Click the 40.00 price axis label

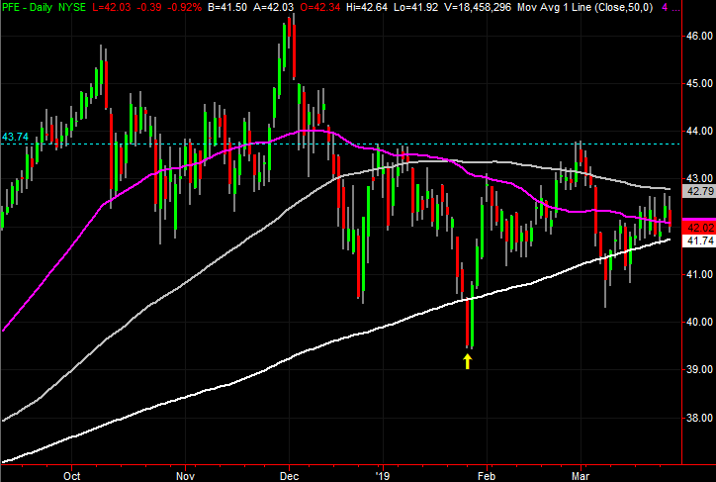[x=699, y=322]
